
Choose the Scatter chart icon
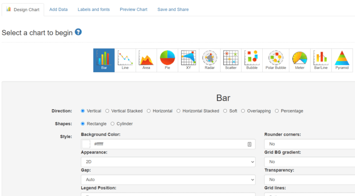[231, 60]
